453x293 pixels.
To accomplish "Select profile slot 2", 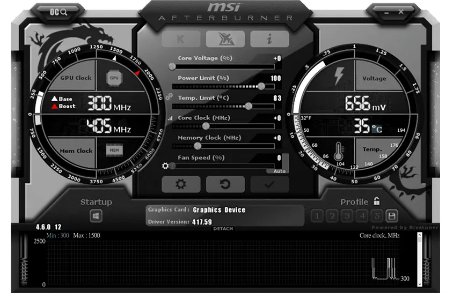I will point(332,216).
